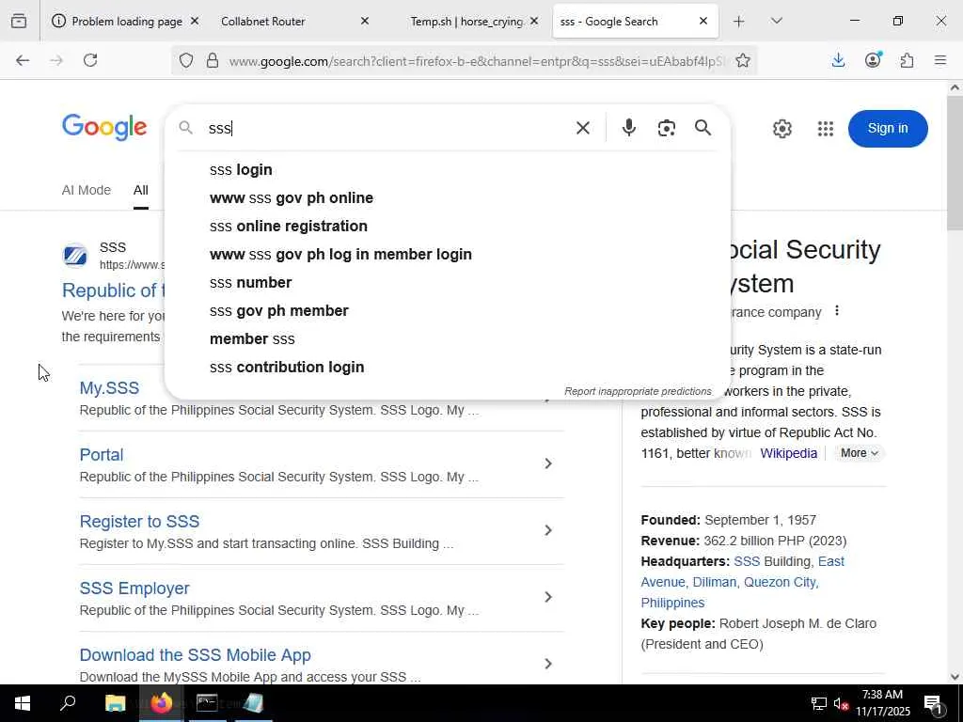Search by image with camera icon
The width and height of the screenshot is (963, 722).
tap(667, 128)
